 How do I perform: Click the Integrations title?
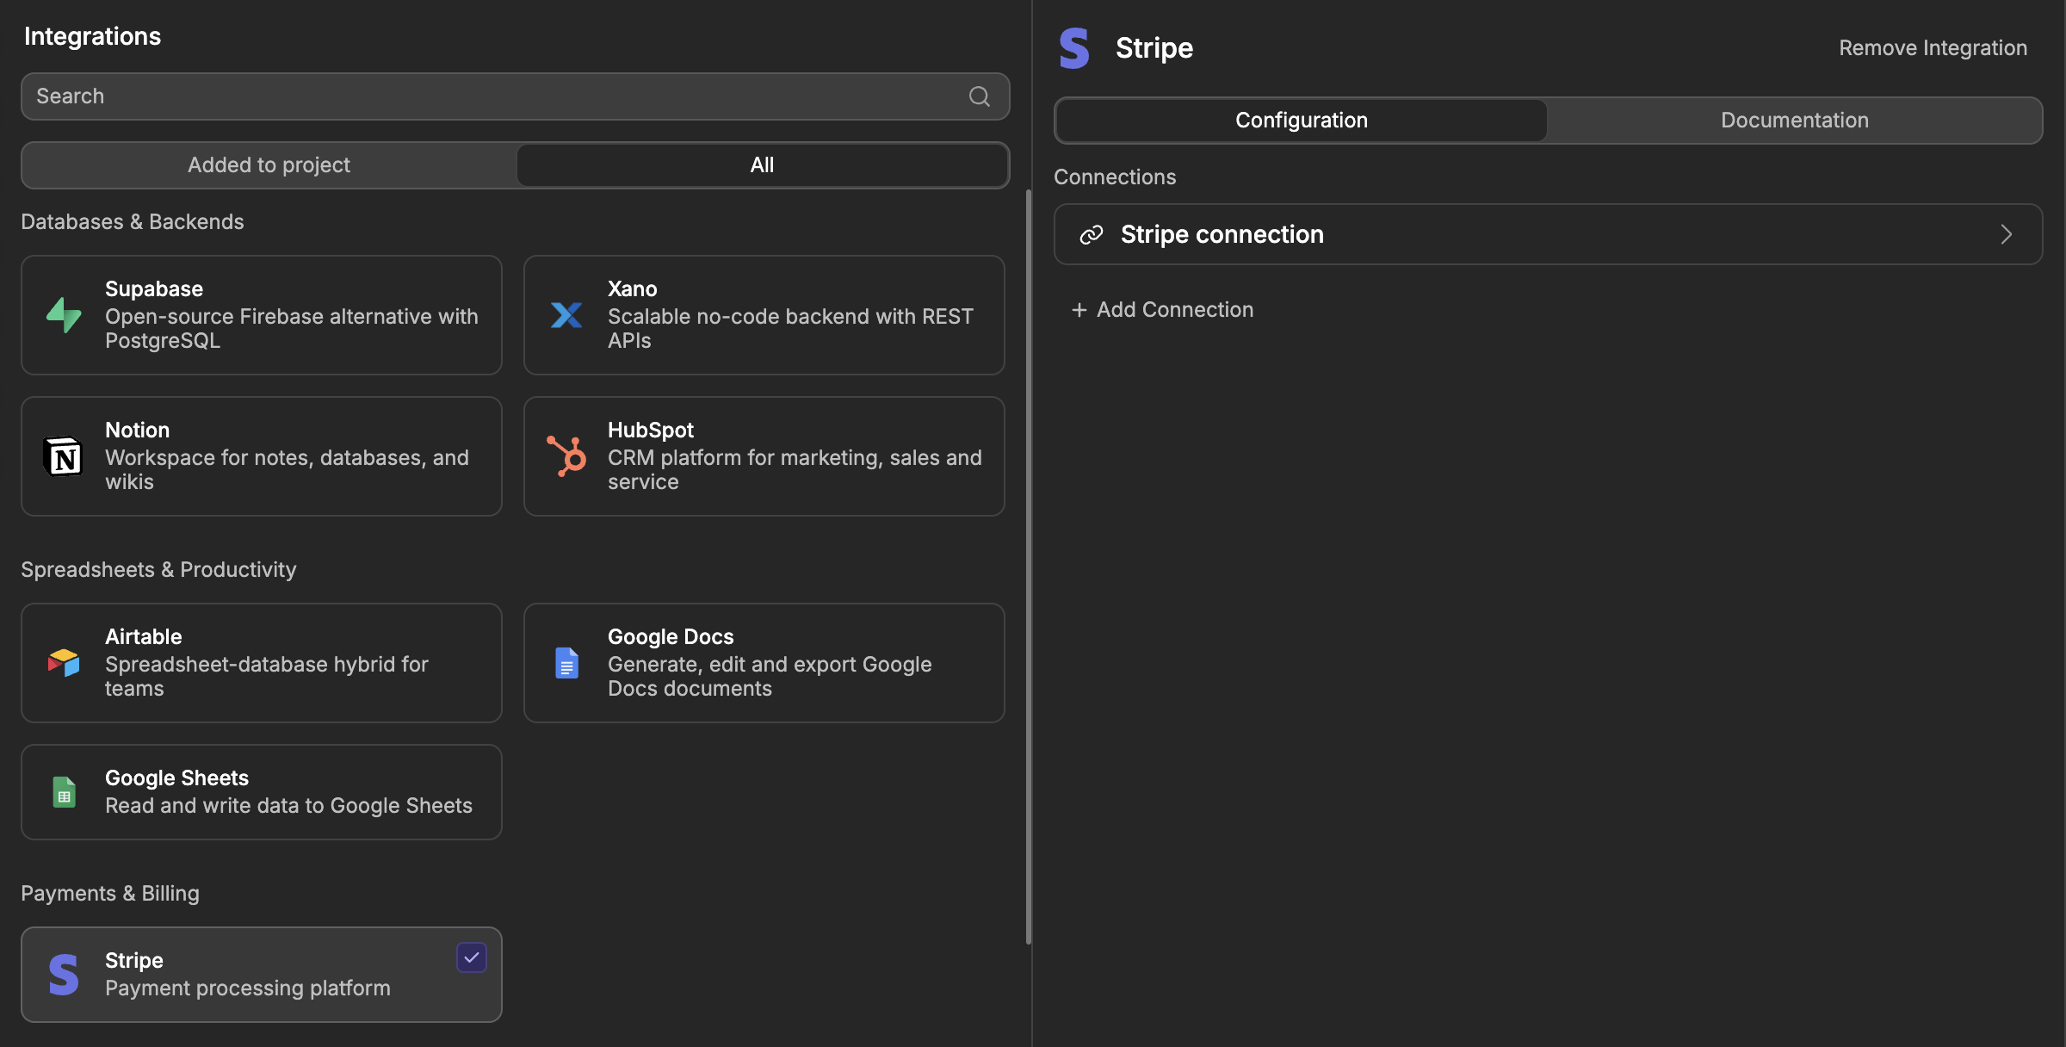coord(92,36)
